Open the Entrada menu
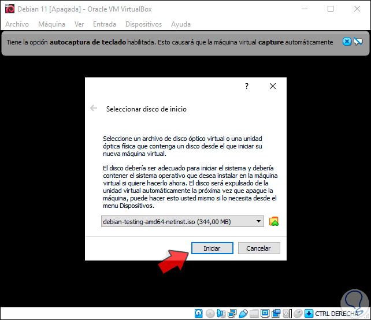Screen dimensions: 371x320 (x=105, y=24)
